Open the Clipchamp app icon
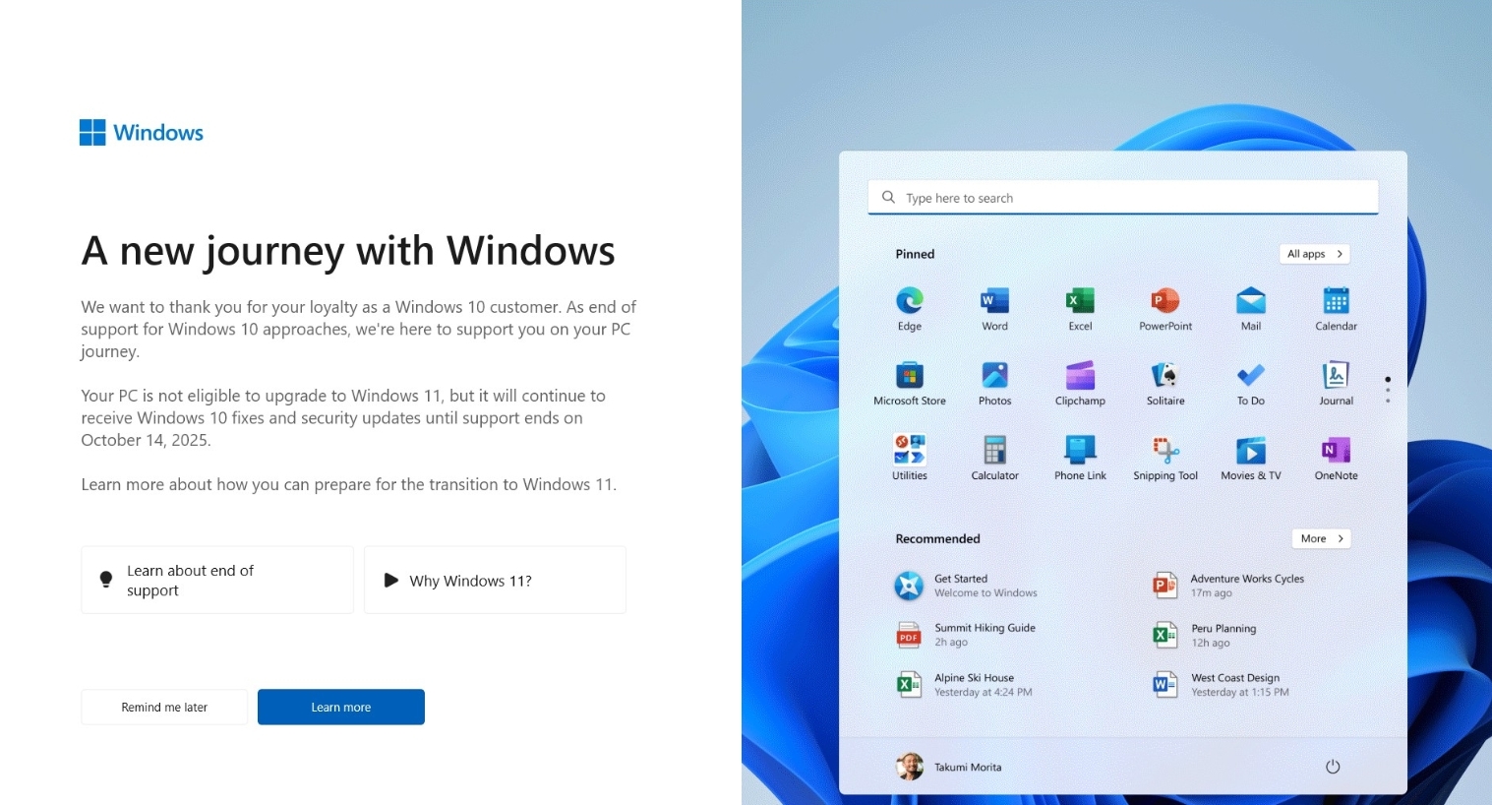This screenshot has width=1492, height=805. tap(1080, 375)
